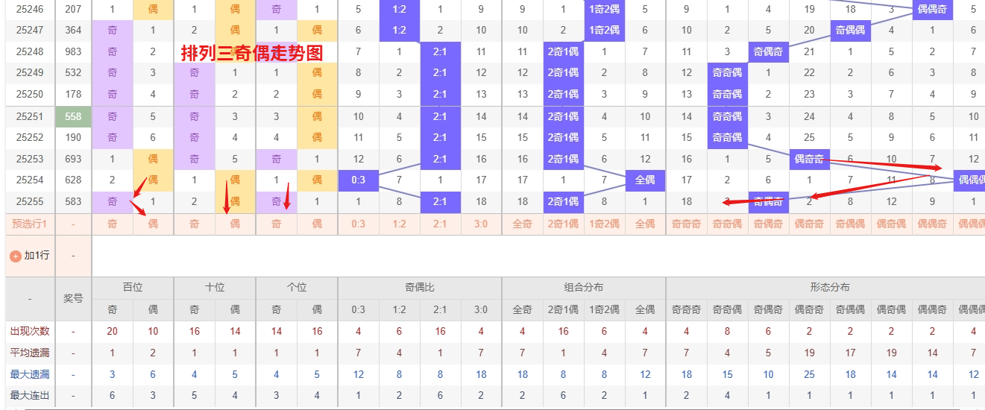Pick 全奇 in the 预选行1 row
This screenshot has width=985, height=410.
pyautogui.click(x=522, y=224)
